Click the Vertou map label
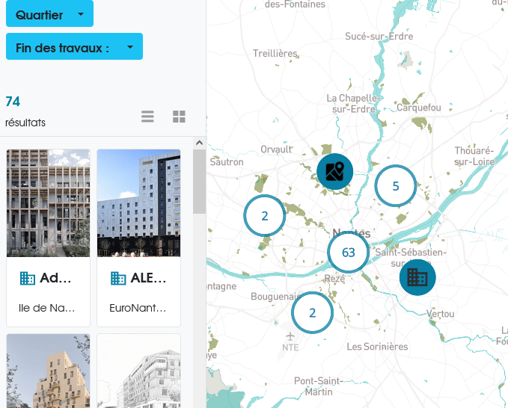This screenshot has height=408, width=508. click(x=440, y=314)
